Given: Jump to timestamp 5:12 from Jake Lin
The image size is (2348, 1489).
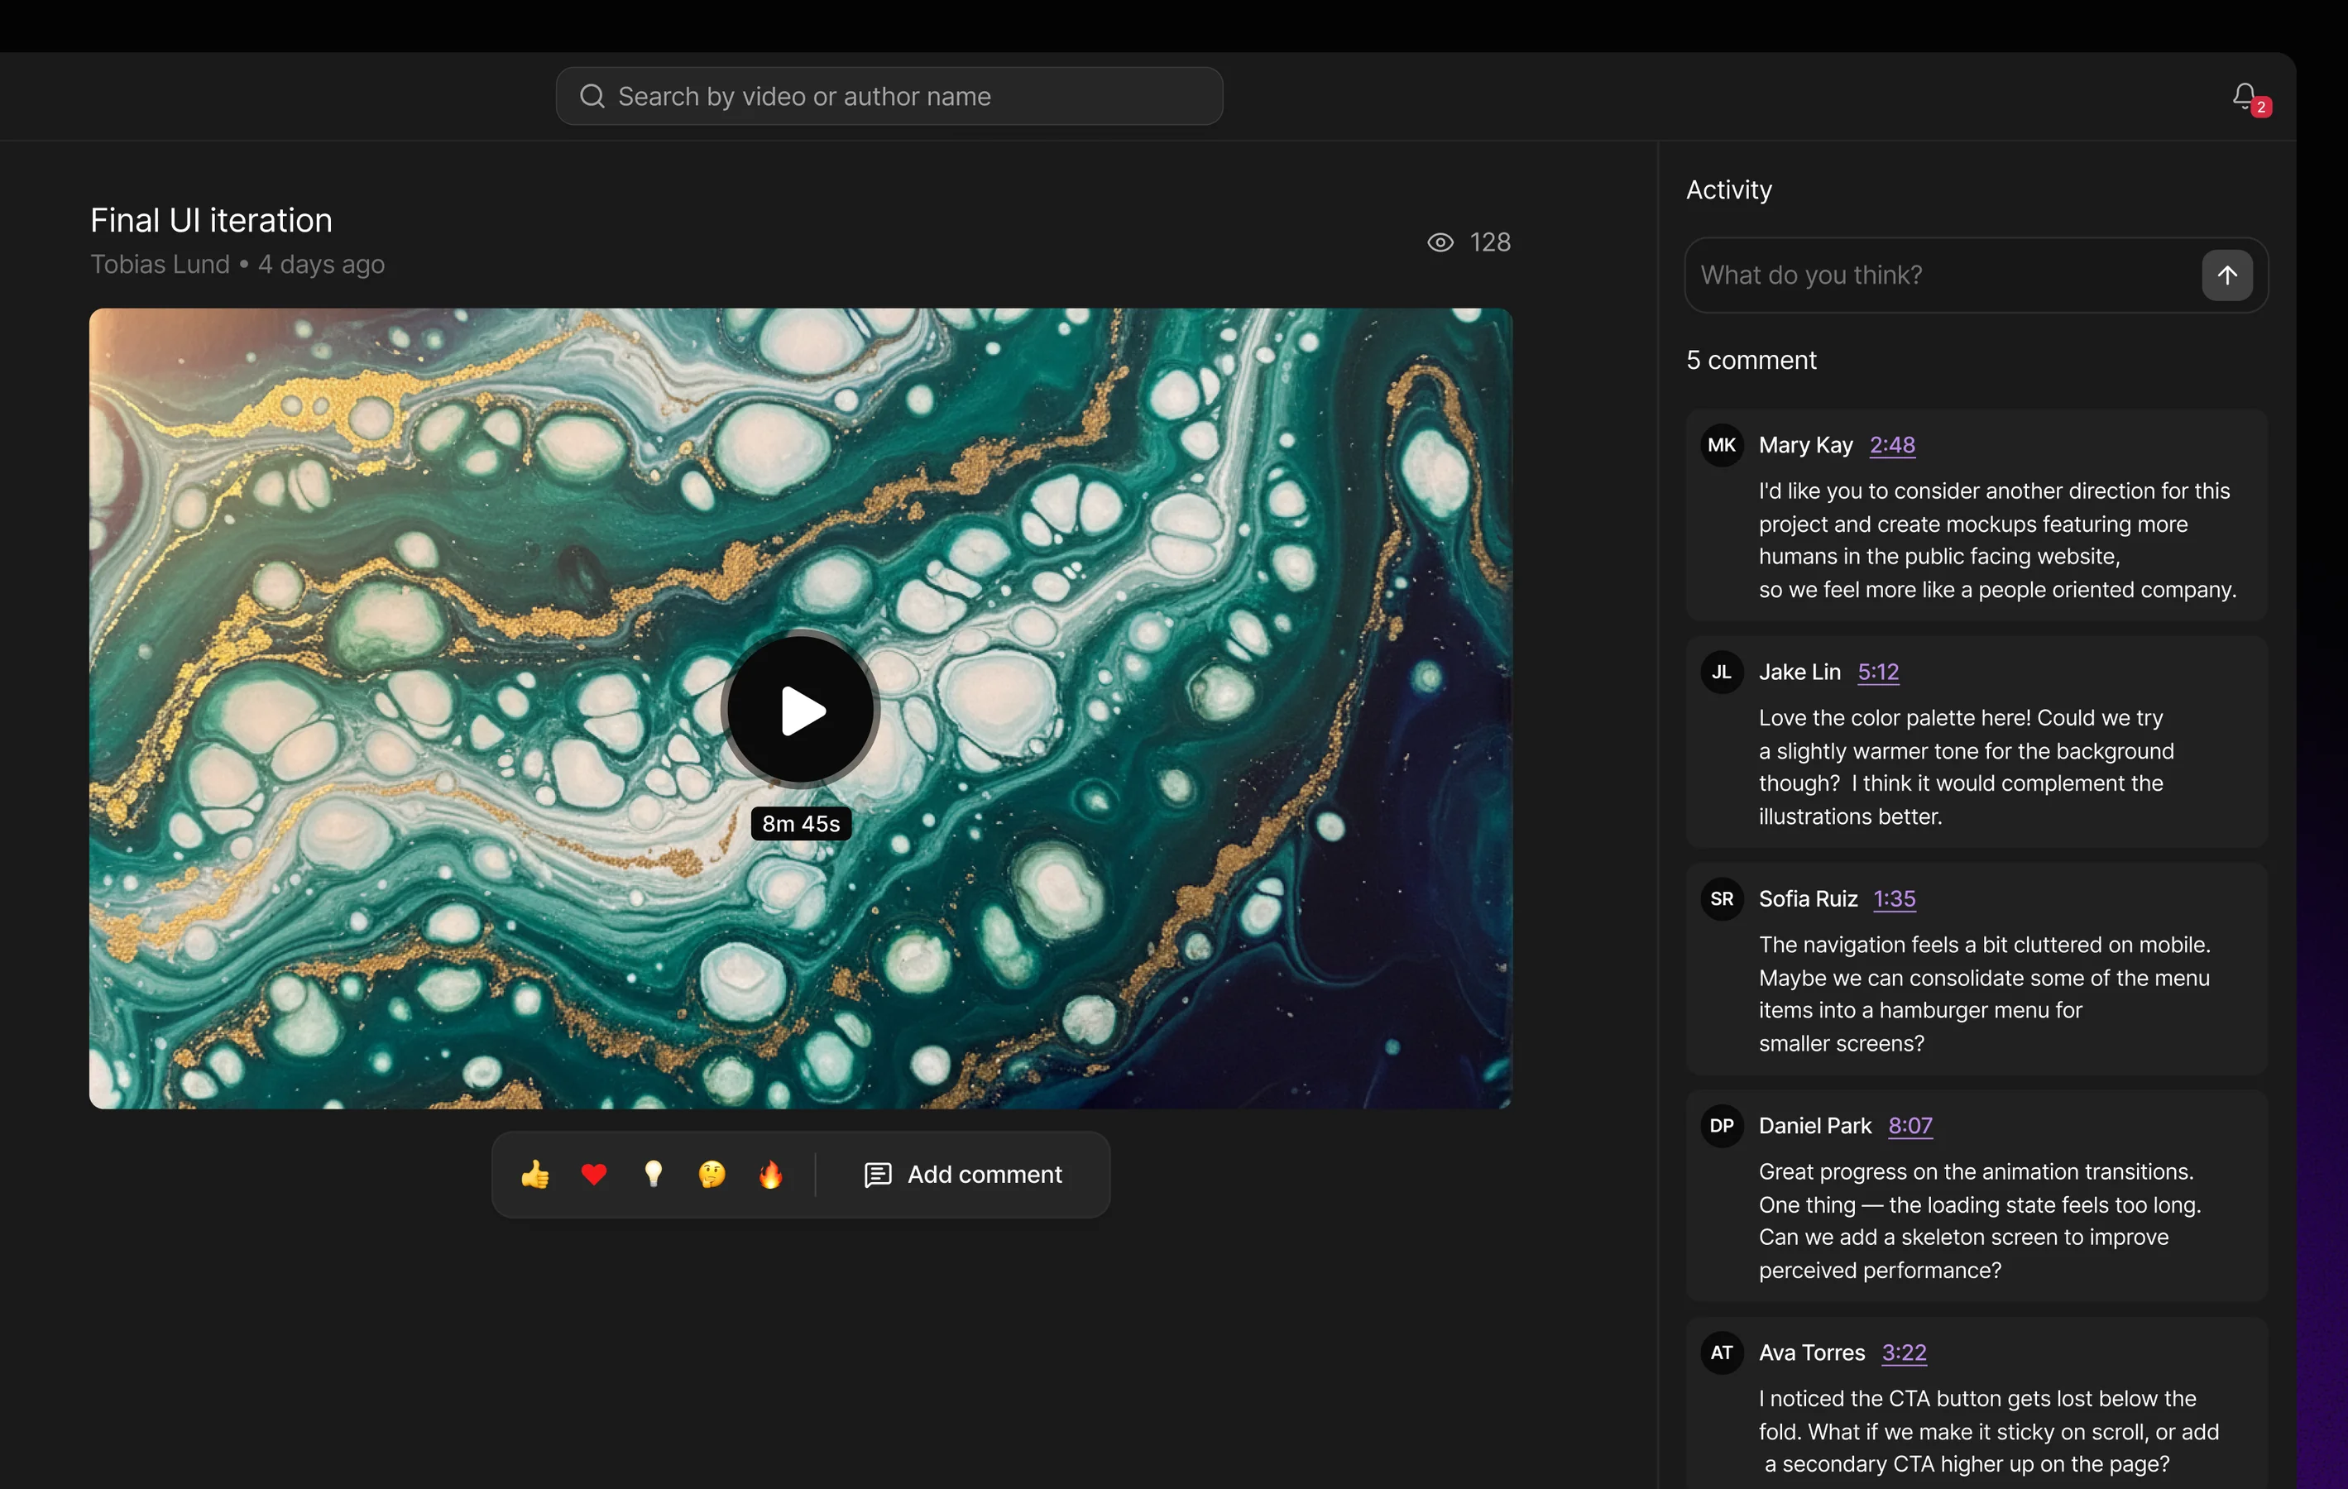Looking at the screenshot, I should 1878,672.
